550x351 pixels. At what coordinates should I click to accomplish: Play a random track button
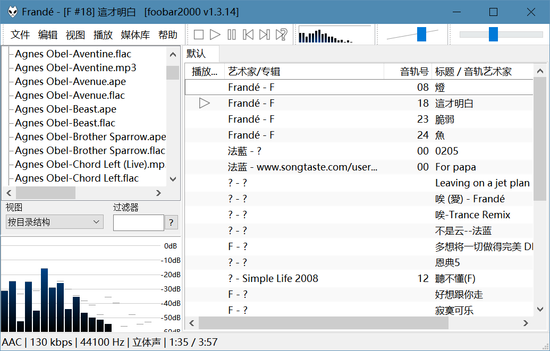point(281,35)
